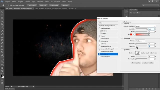Open the Janela menu
Viewport: 160px width, 90px height.
click(x=64, y=2)
